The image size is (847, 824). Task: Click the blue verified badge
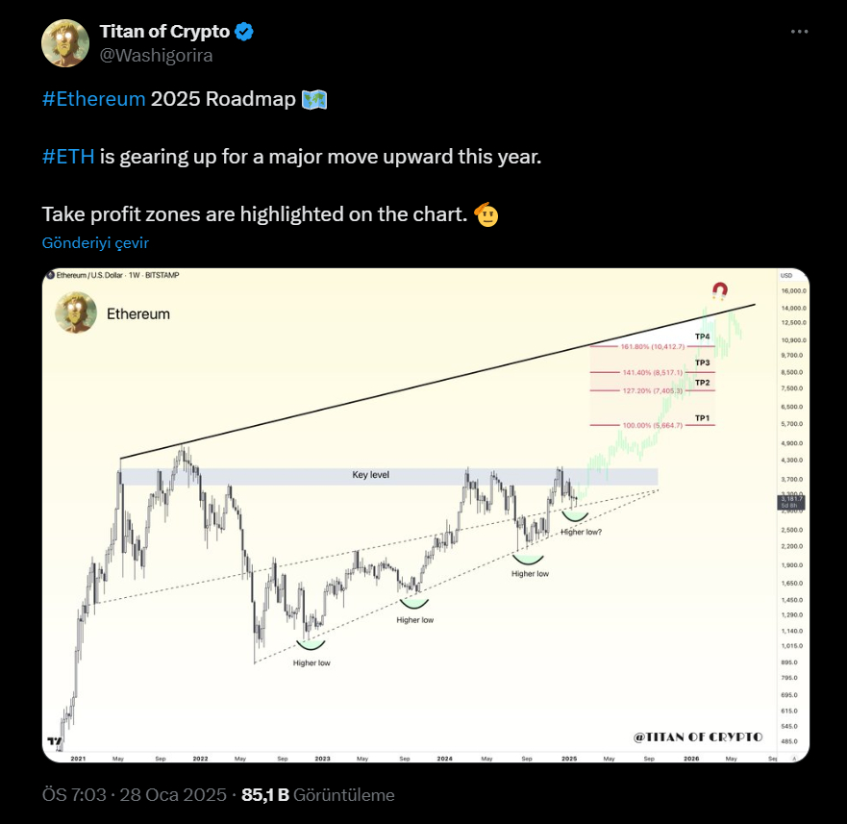[245, 32]
